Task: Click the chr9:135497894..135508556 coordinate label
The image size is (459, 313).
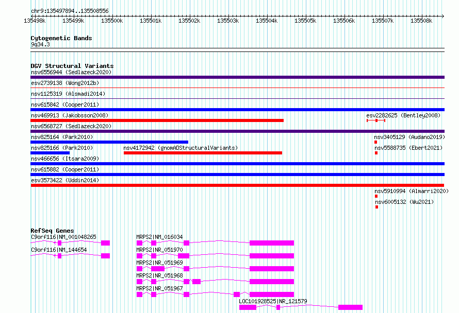Action: [70, 11]
